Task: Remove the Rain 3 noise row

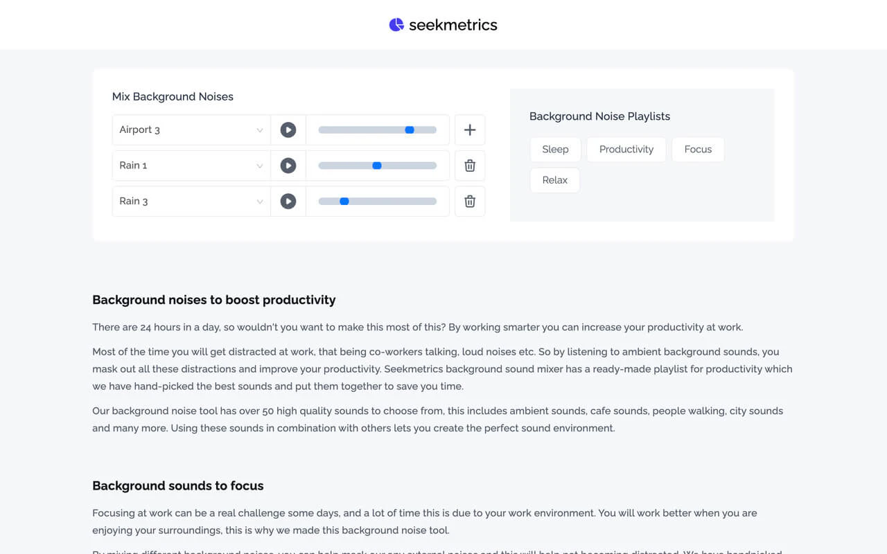Action: click(470, 202)
